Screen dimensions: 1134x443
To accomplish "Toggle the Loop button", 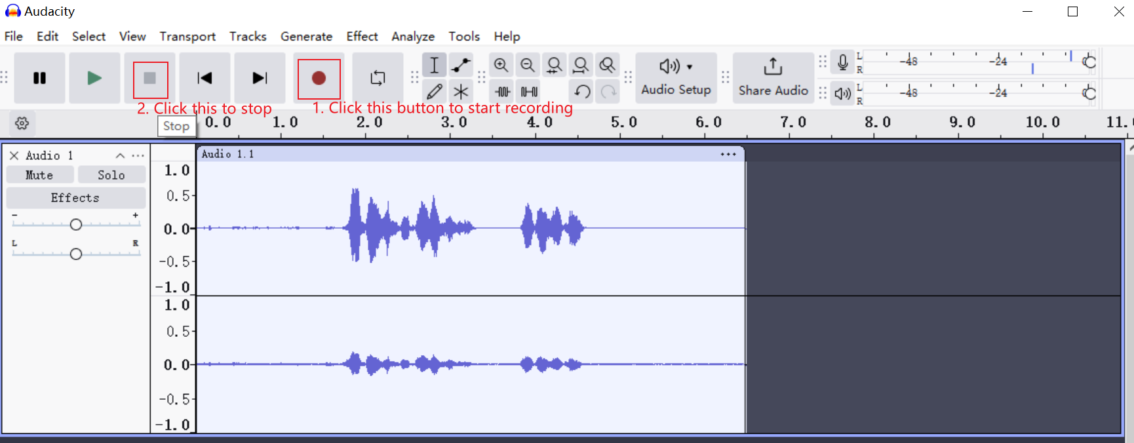I will (378, 78).
